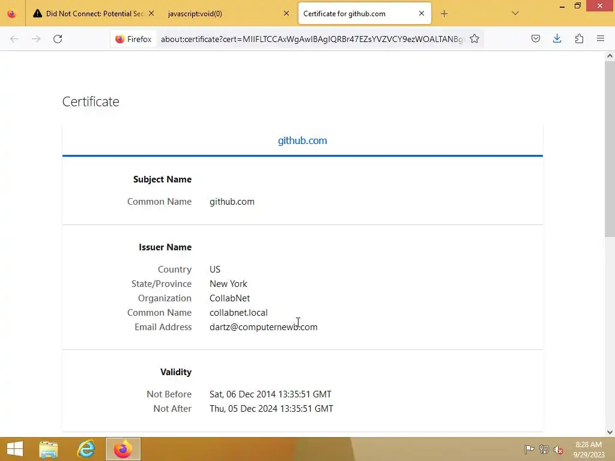Viewport: 615px width, 461px height.
Task: Bookmark this page with the star icon
Action: point(474,39)
